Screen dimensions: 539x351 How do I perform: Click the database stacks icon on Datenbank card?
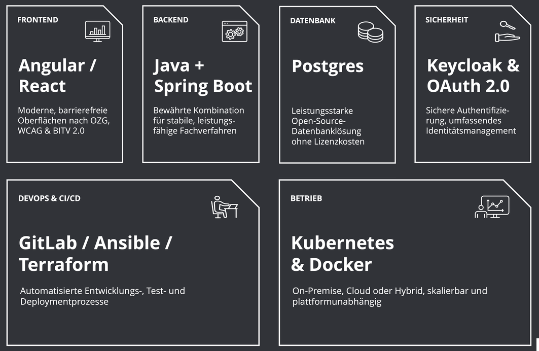(370, 32)
